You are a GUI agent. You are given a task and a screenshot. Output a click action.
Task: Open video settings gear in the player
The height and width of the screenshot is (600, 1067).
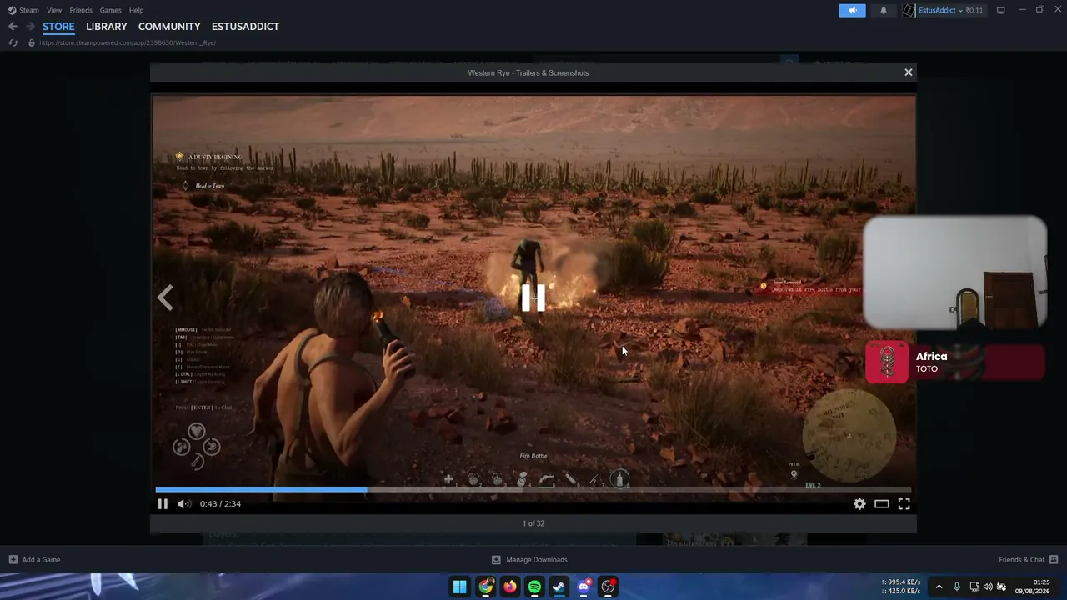point(859,503)
